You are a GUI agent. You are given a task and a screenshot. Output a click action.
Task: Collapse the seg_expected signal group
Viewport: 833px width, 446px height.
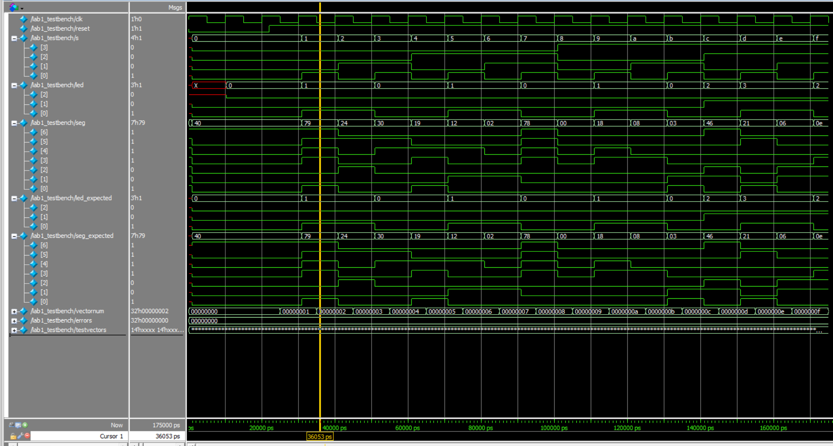point(14,236)
